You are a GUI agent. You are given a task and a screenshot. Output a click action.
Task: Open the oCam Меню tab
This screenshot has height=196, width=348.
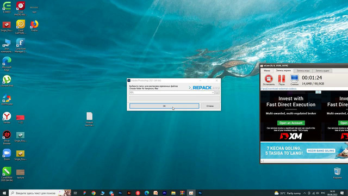(267, 71)
